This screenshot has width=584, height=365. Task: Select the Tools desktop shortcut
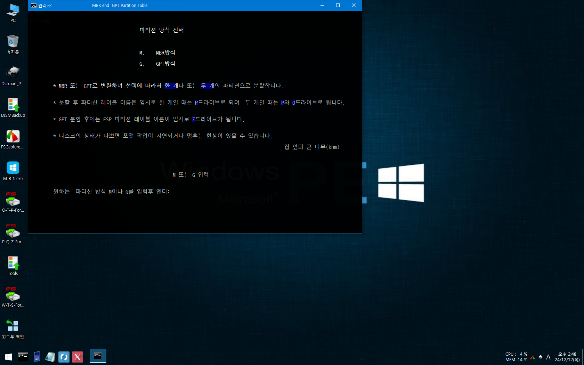point(13,266)
